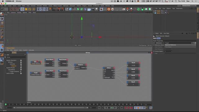
Task: Click the Undo arrow in the top toolbar
Action: point(2,9)
